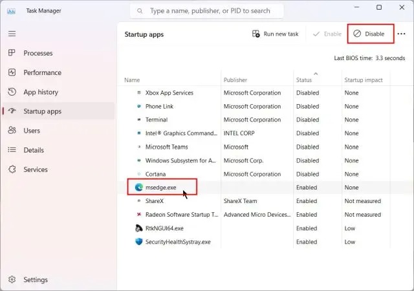Click the INTEL CORP publisher cell
The height and width of the screenshot is (291, 414).
click(x=239, y=133)
